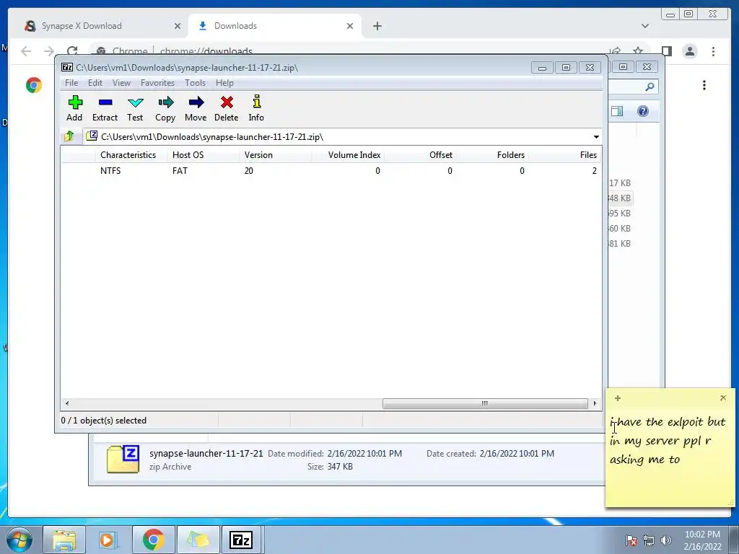This screenshot has height=554, width=739.
Task: Click the network tray icon
Action: click(x=649, y=540)
